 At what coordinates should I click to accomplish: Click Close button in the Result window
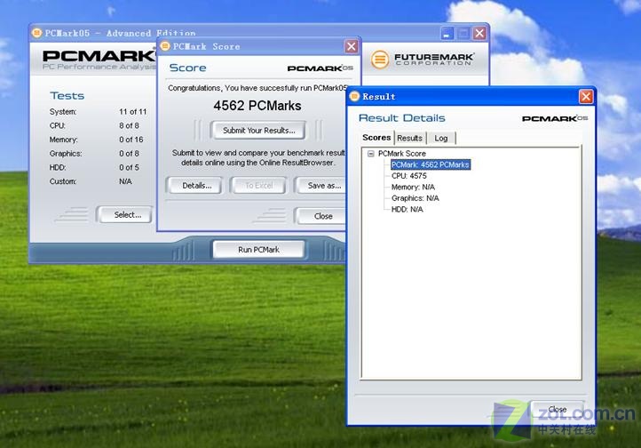point(558,409)
